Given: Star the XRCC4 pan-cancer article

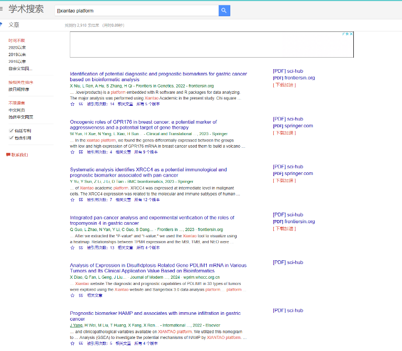Looking at the screenshot, I should (72, 200).
